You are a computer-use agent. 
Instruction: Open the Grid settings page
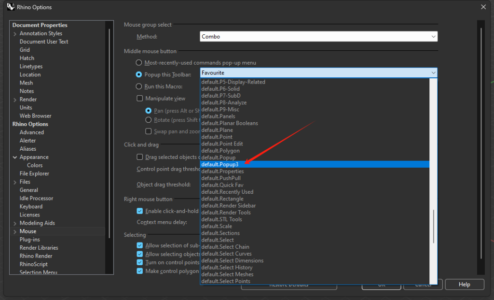[x=25, y=50]
